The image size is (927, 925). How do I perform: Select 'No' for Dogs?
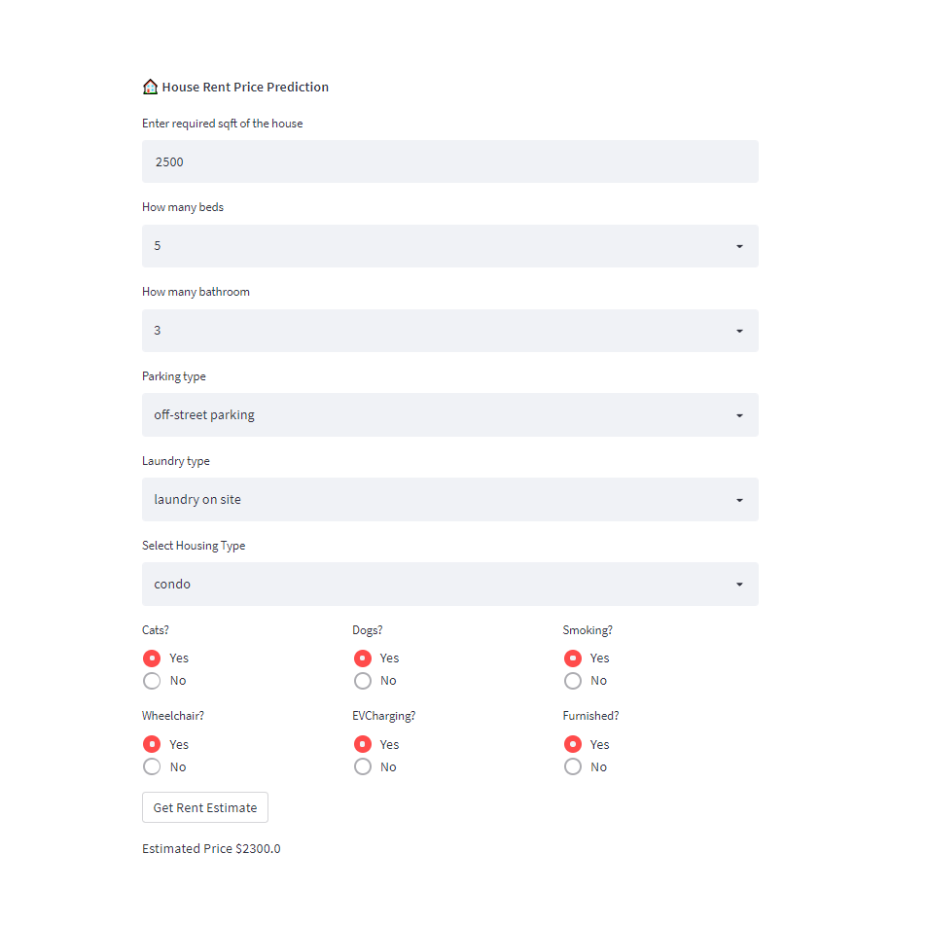[x=362, y=681]
